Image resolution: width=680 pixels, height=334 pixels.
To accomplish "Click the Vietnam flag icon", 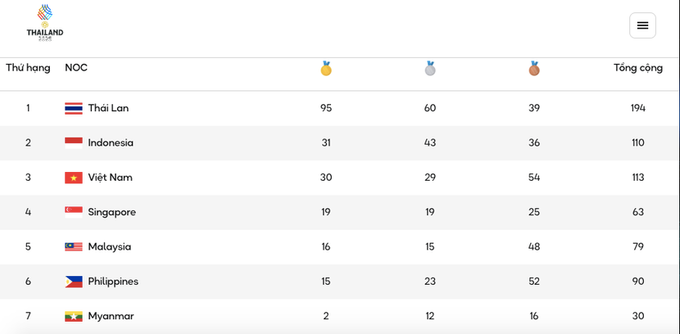I will pyautogui.click(x=74, y=178).
